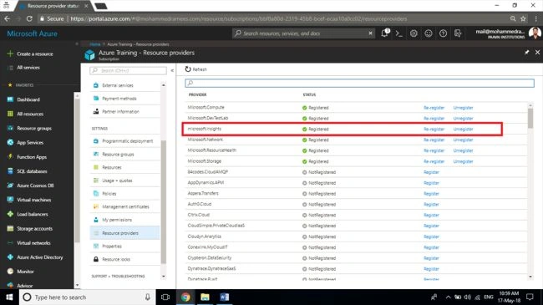Screen dimensions: 543x305
Task: Open Virtual machines from sidebar
Action: (33, 200)
